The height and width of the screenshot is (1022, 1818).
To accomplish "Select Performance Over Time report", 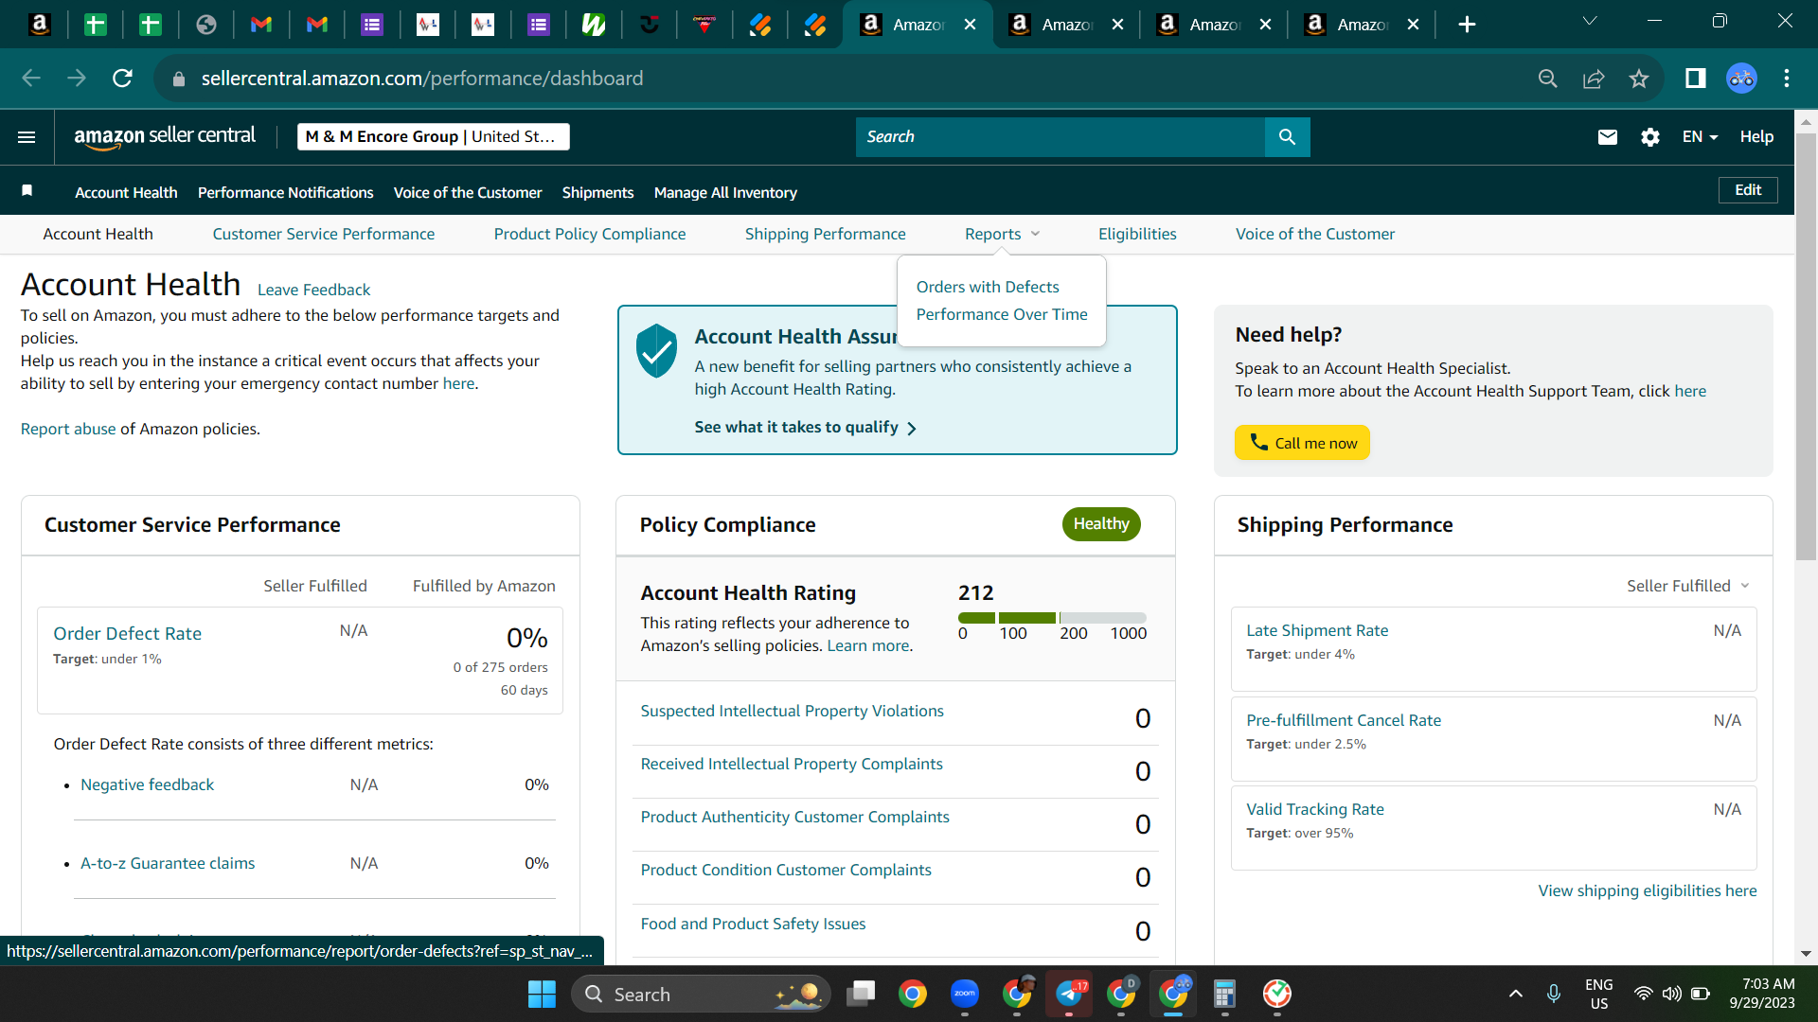I will point(1002,314).
